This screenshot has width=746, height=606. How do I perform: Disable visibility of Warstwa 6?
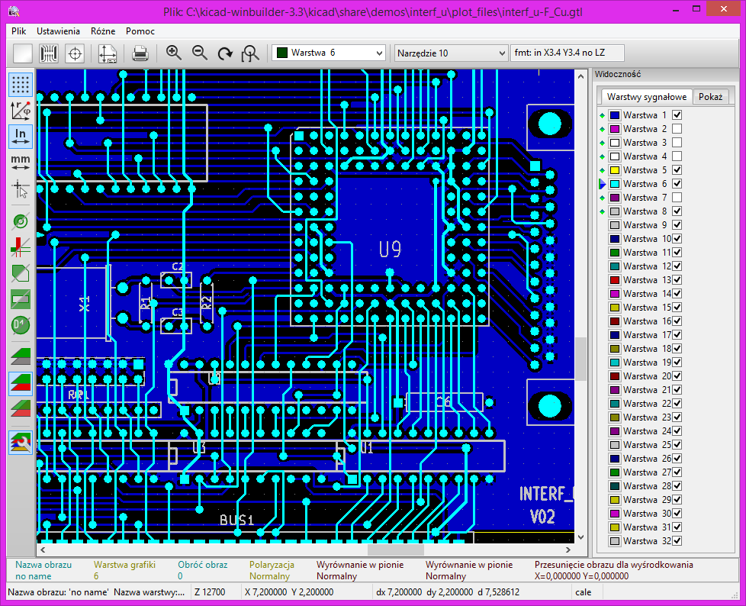(x=677, y=183)
